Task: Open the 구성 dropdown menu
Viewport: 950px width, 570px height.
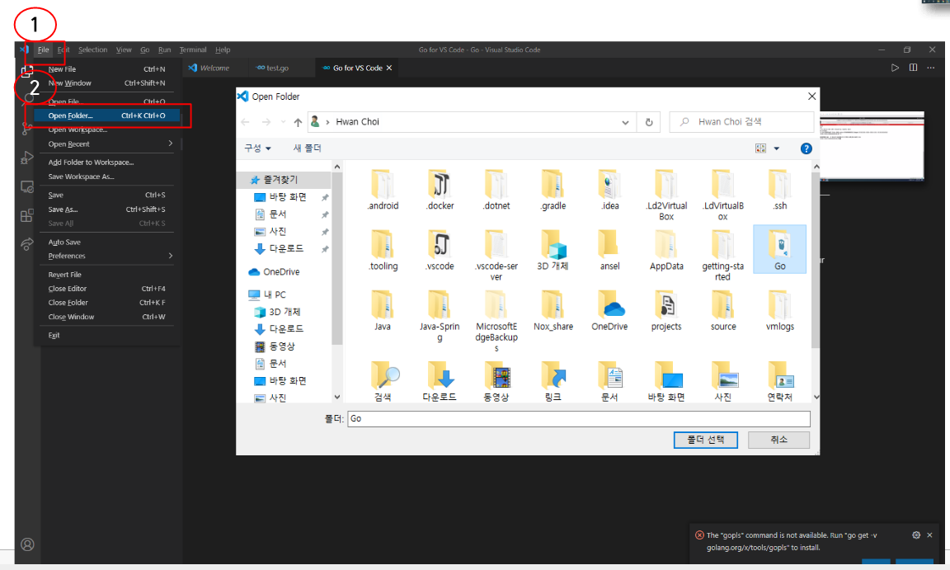Action: click(x=257, y=148)
